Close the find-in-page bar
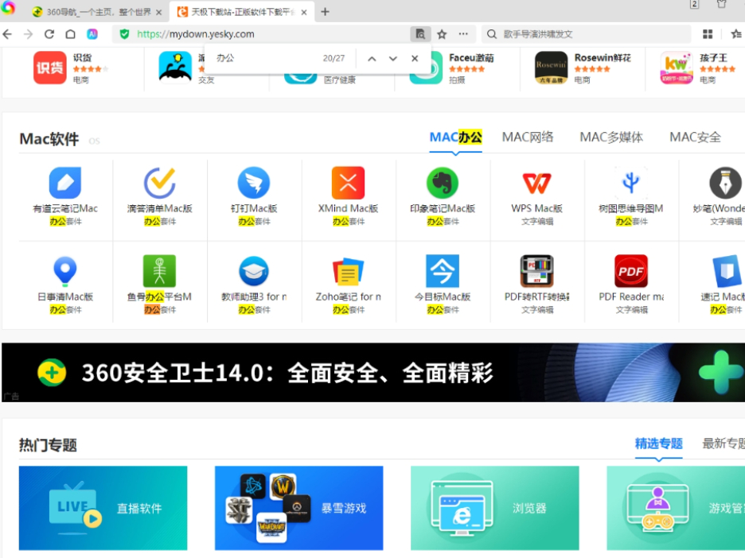Viewport: 745px width, 558px height. point(415,58)
